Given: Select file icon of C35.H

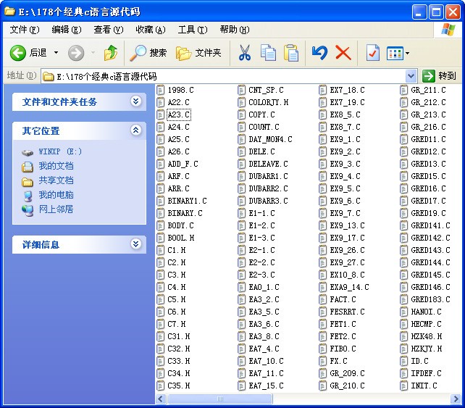Looking at the screenshot, I should (161, 386).
